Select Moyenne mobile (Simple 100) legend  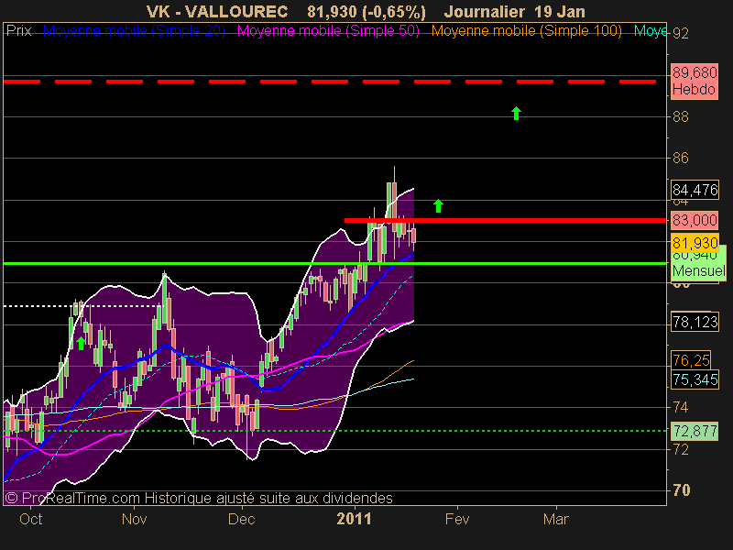pyautogui.click(x=526, y=31)
